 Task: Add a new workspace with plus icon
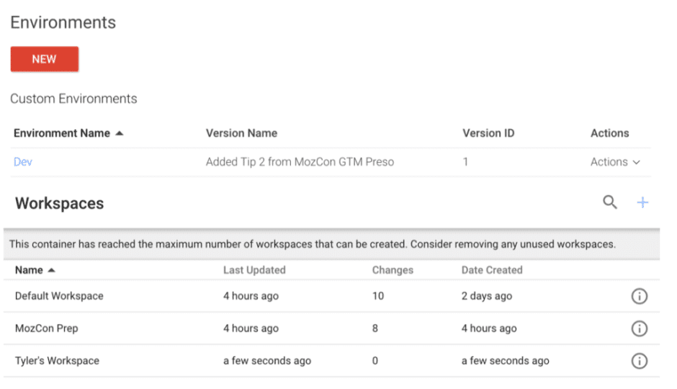(x=642, y=203)
